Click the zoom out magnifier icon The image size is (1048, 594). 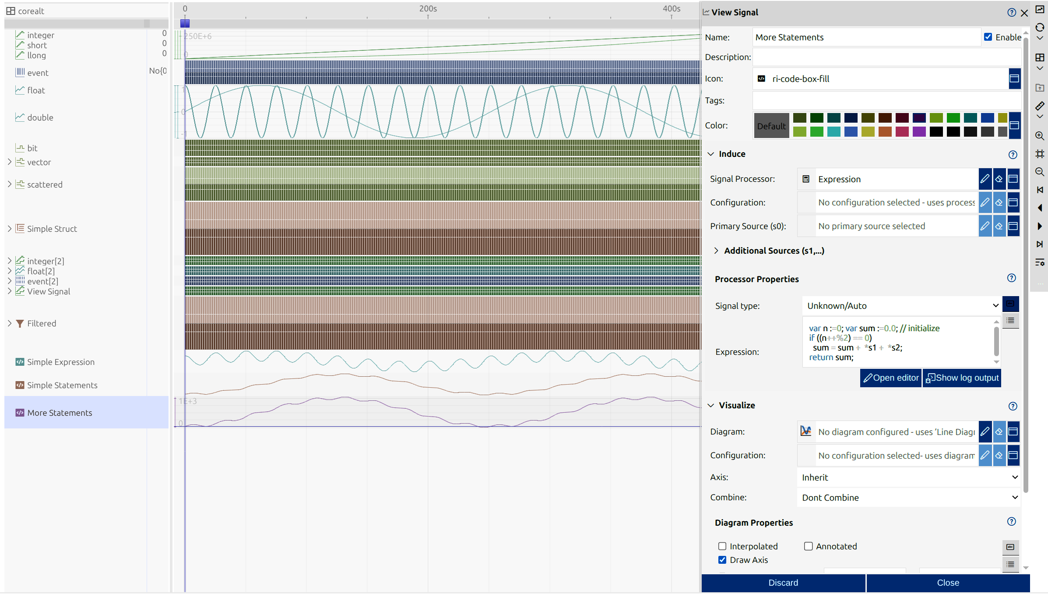(1040, 172)
